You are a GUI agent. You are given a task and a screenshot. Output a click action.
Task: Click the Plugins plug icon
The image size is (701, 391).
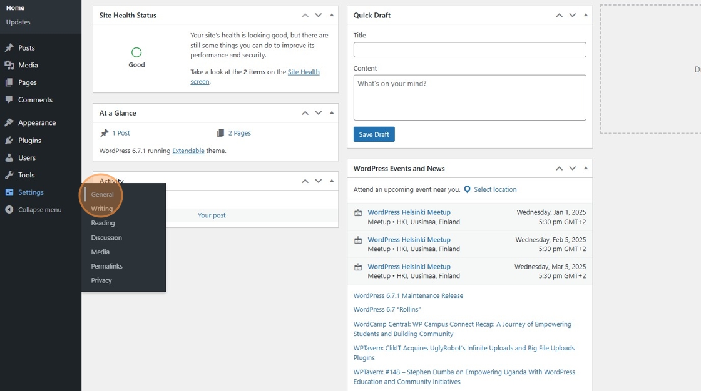click(x=9, y=140)
